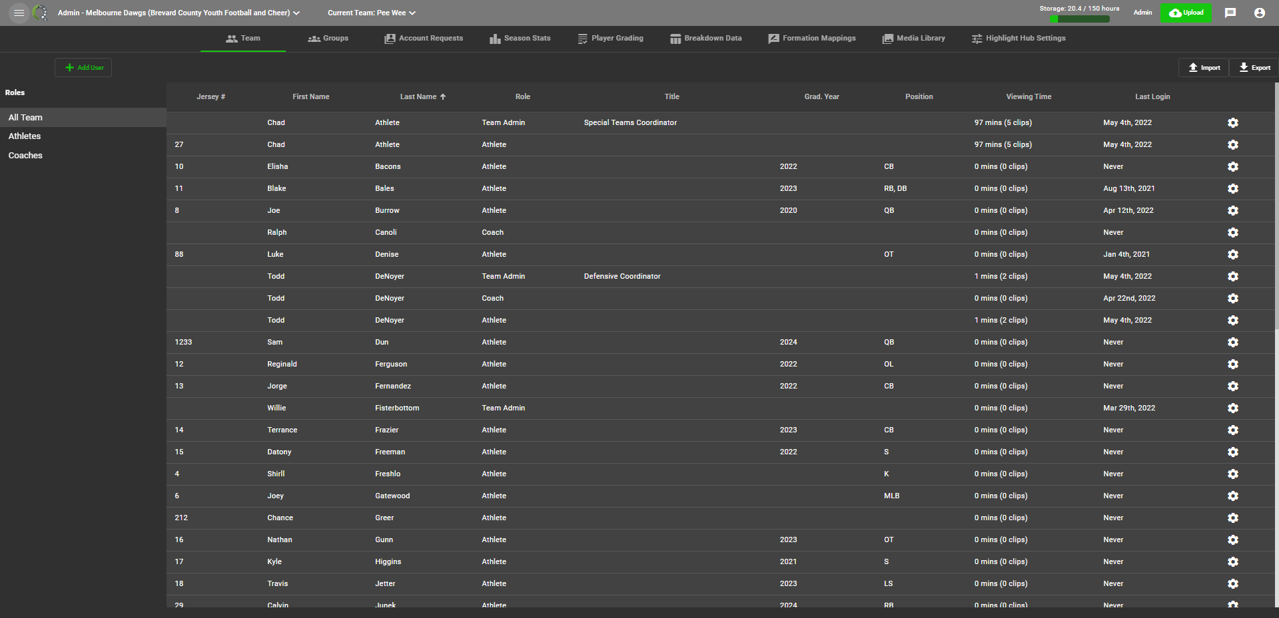1279x618 pixels.
Task: Filter roles by Coaches
Action: coord(83,156)
